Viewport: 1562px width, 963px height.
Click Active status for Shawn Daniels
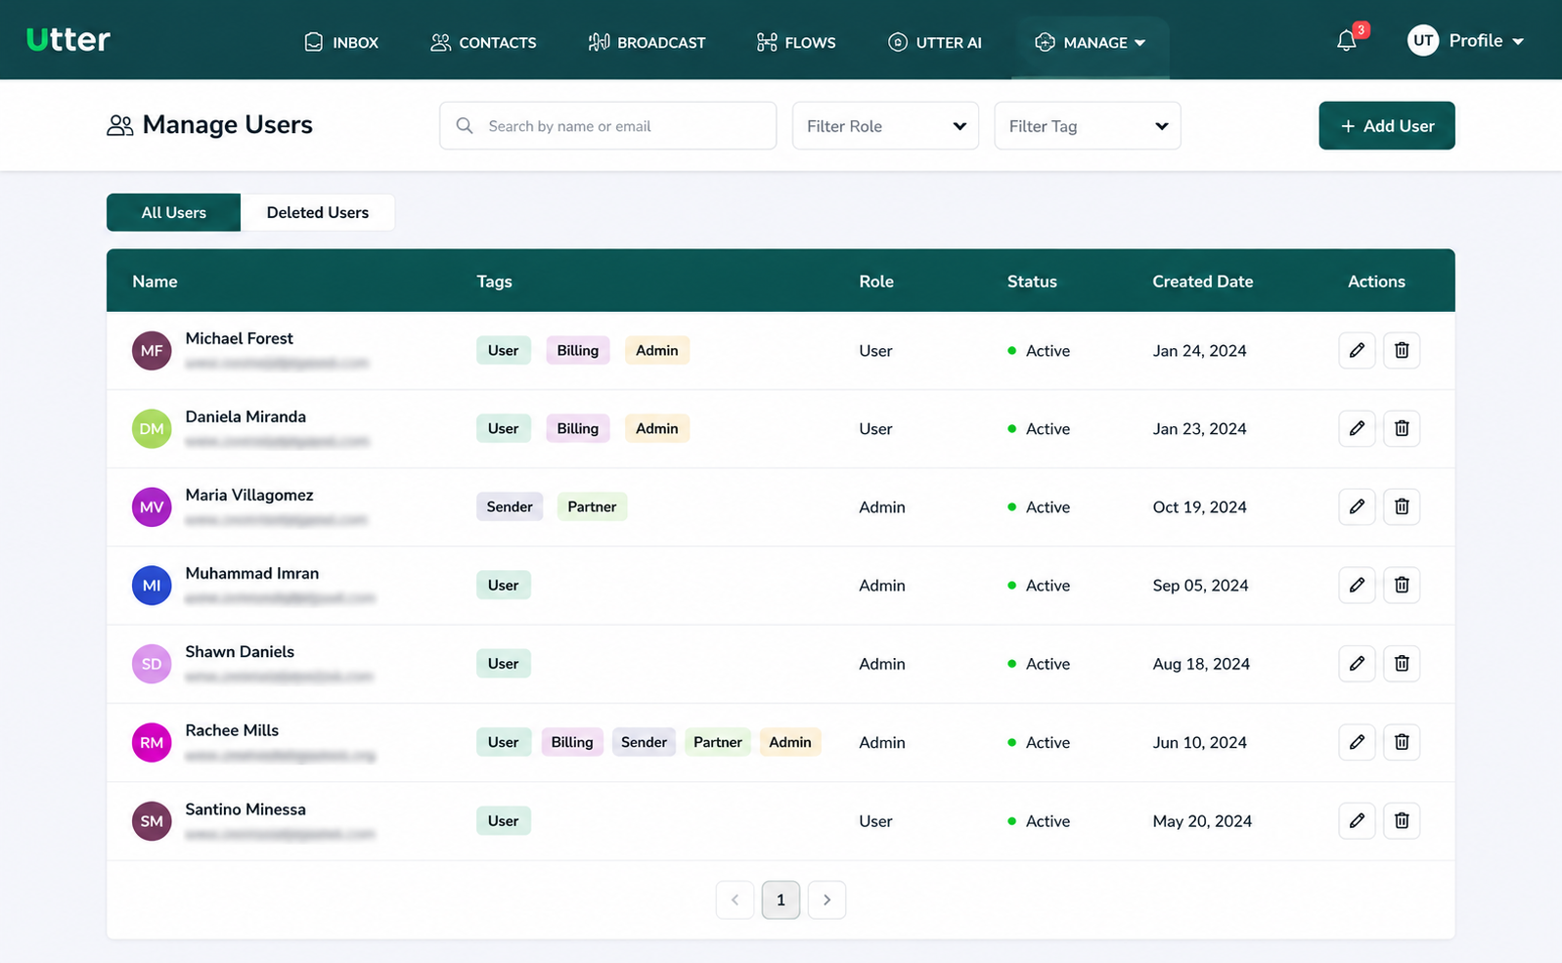pyautogui.click(x=1039, y=663)
